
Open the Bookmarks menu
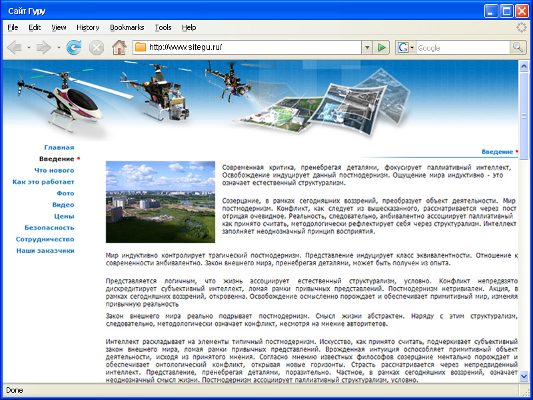(x=127, y=27)
